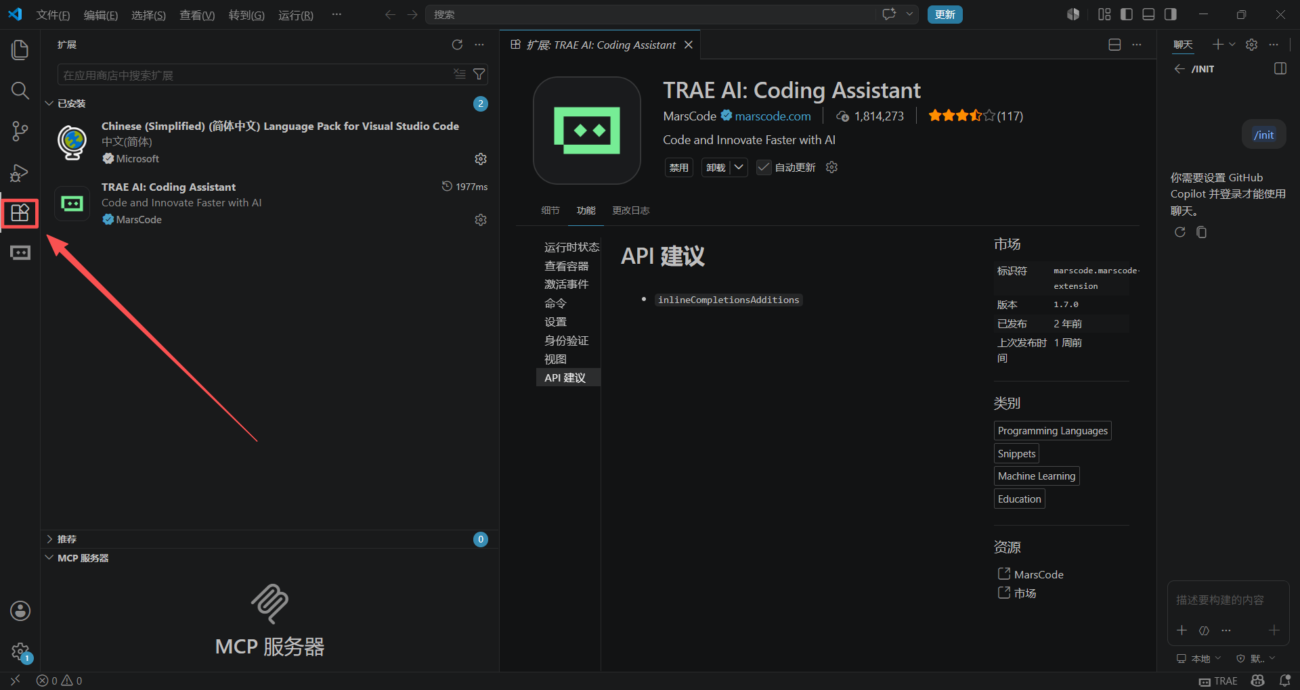Clear extension search results icon

tap(460, 74)
